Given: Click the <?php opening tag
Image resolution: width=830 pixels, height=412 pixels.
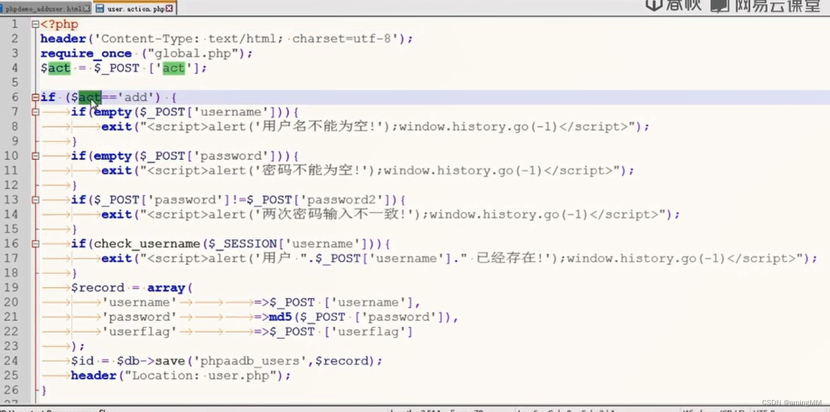Looking at the screenshot, I should [59, 25].
